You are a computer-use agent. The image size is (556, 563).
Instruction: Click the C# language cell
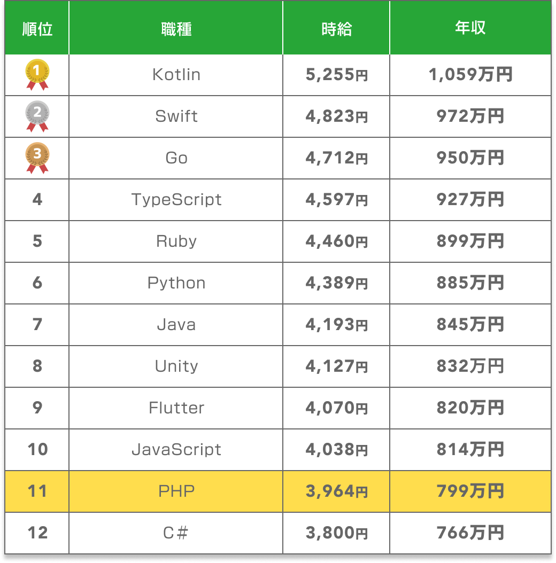(176, 533)
